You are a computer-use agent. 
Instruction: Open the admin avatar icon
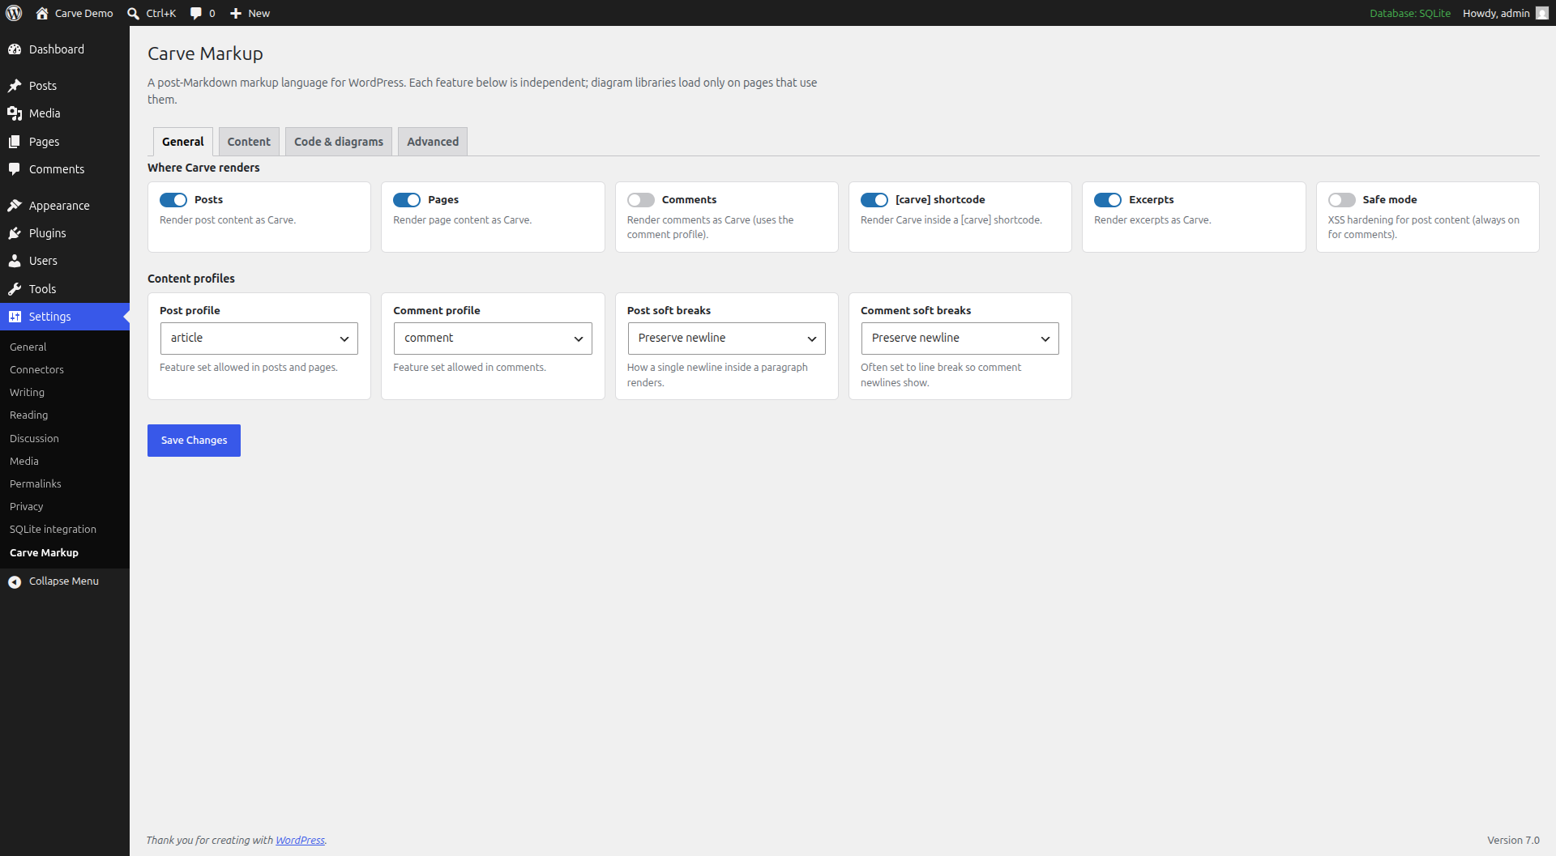point(1542,13)
